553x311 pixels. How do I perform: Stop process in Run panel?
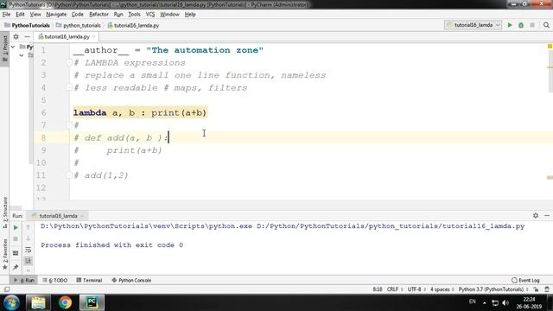(16, 239)
